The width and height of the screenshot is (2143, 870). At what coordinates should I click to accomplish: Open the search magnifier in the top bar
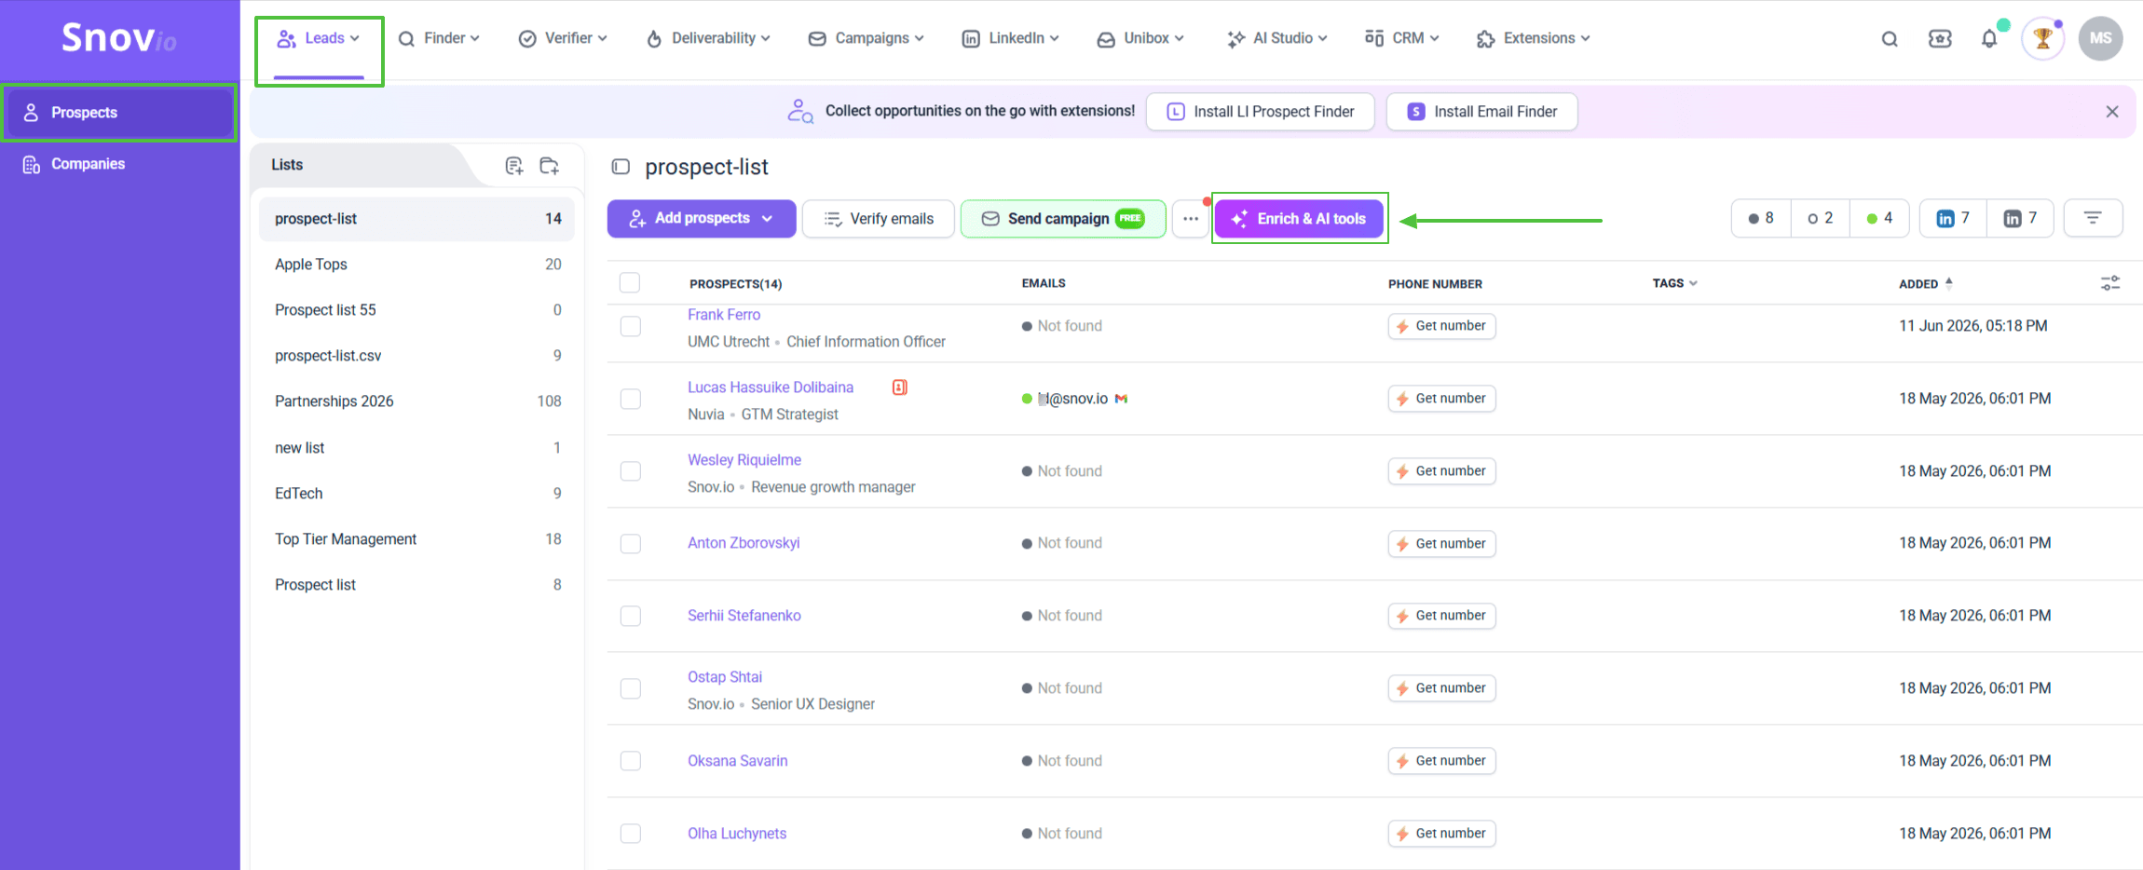(x=1890, y=39)
